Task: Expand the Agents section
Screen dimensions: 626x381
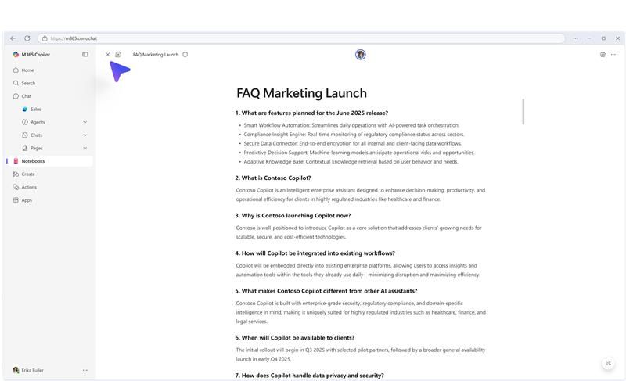Action: click(x=85, y=122)
